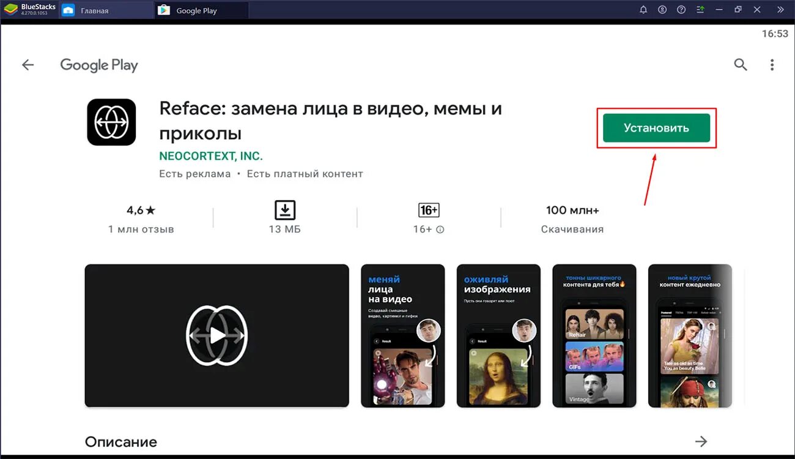Open BlueStacks notifications bell

(x=643, y=10)
